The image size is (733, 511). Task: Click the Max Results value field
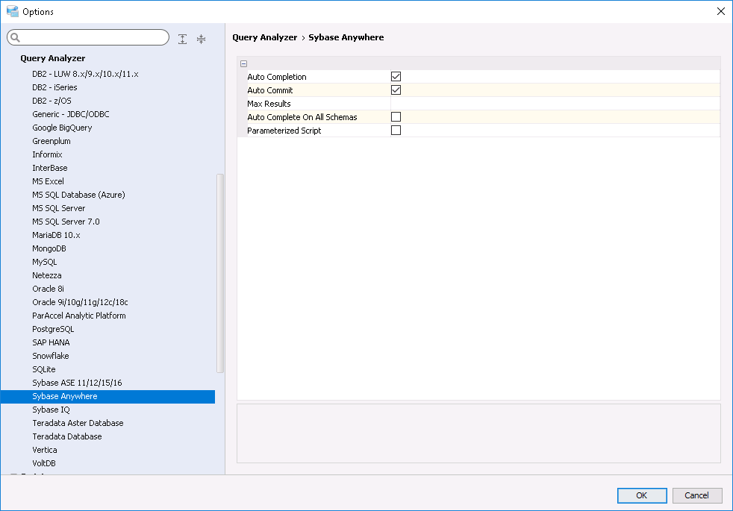(554, 104)
